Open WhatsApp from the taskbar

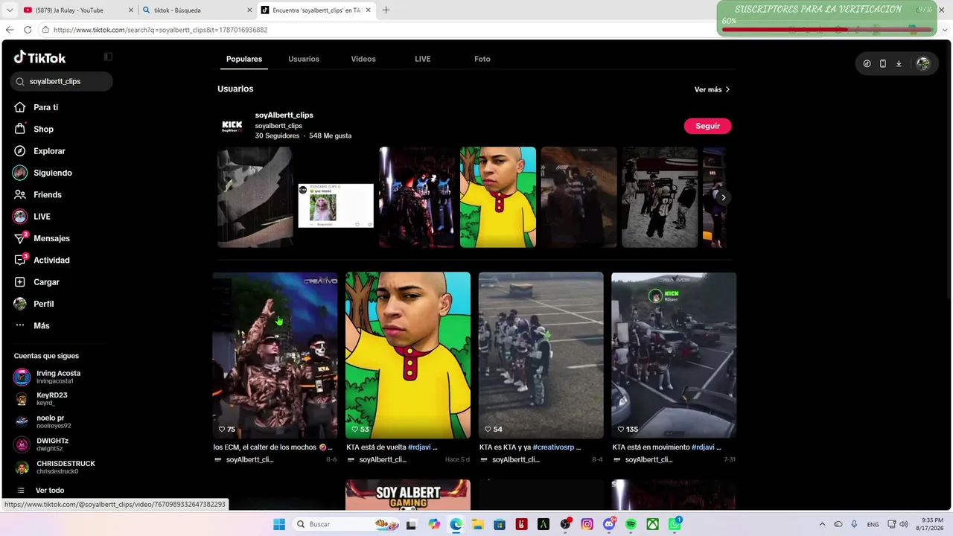(x=675, y=524)
